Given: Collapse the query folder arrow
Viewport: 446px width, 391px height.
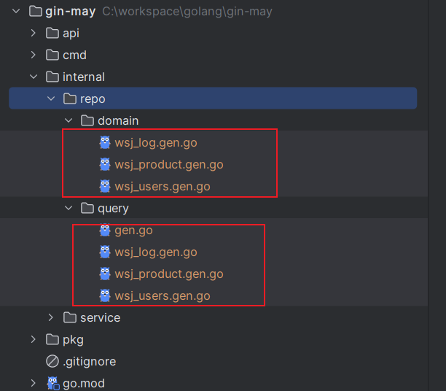Looking at the screenshot, I should 68,208.
